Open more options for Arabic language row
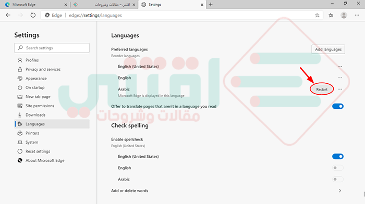Viewport: 365px width, 204px height. (340, 89)
